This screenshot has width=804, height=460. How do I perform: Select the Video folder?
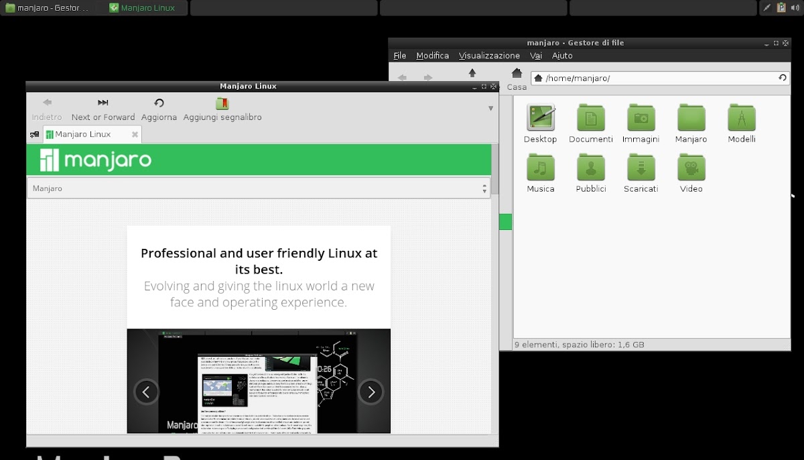click(691, 168)
